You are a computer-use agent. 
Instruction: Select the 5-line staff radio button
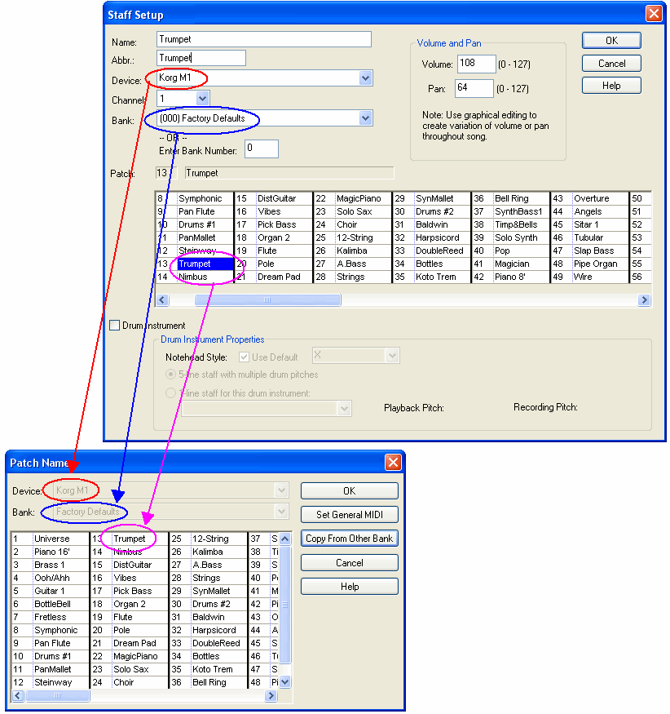click(x=170, y=374)
